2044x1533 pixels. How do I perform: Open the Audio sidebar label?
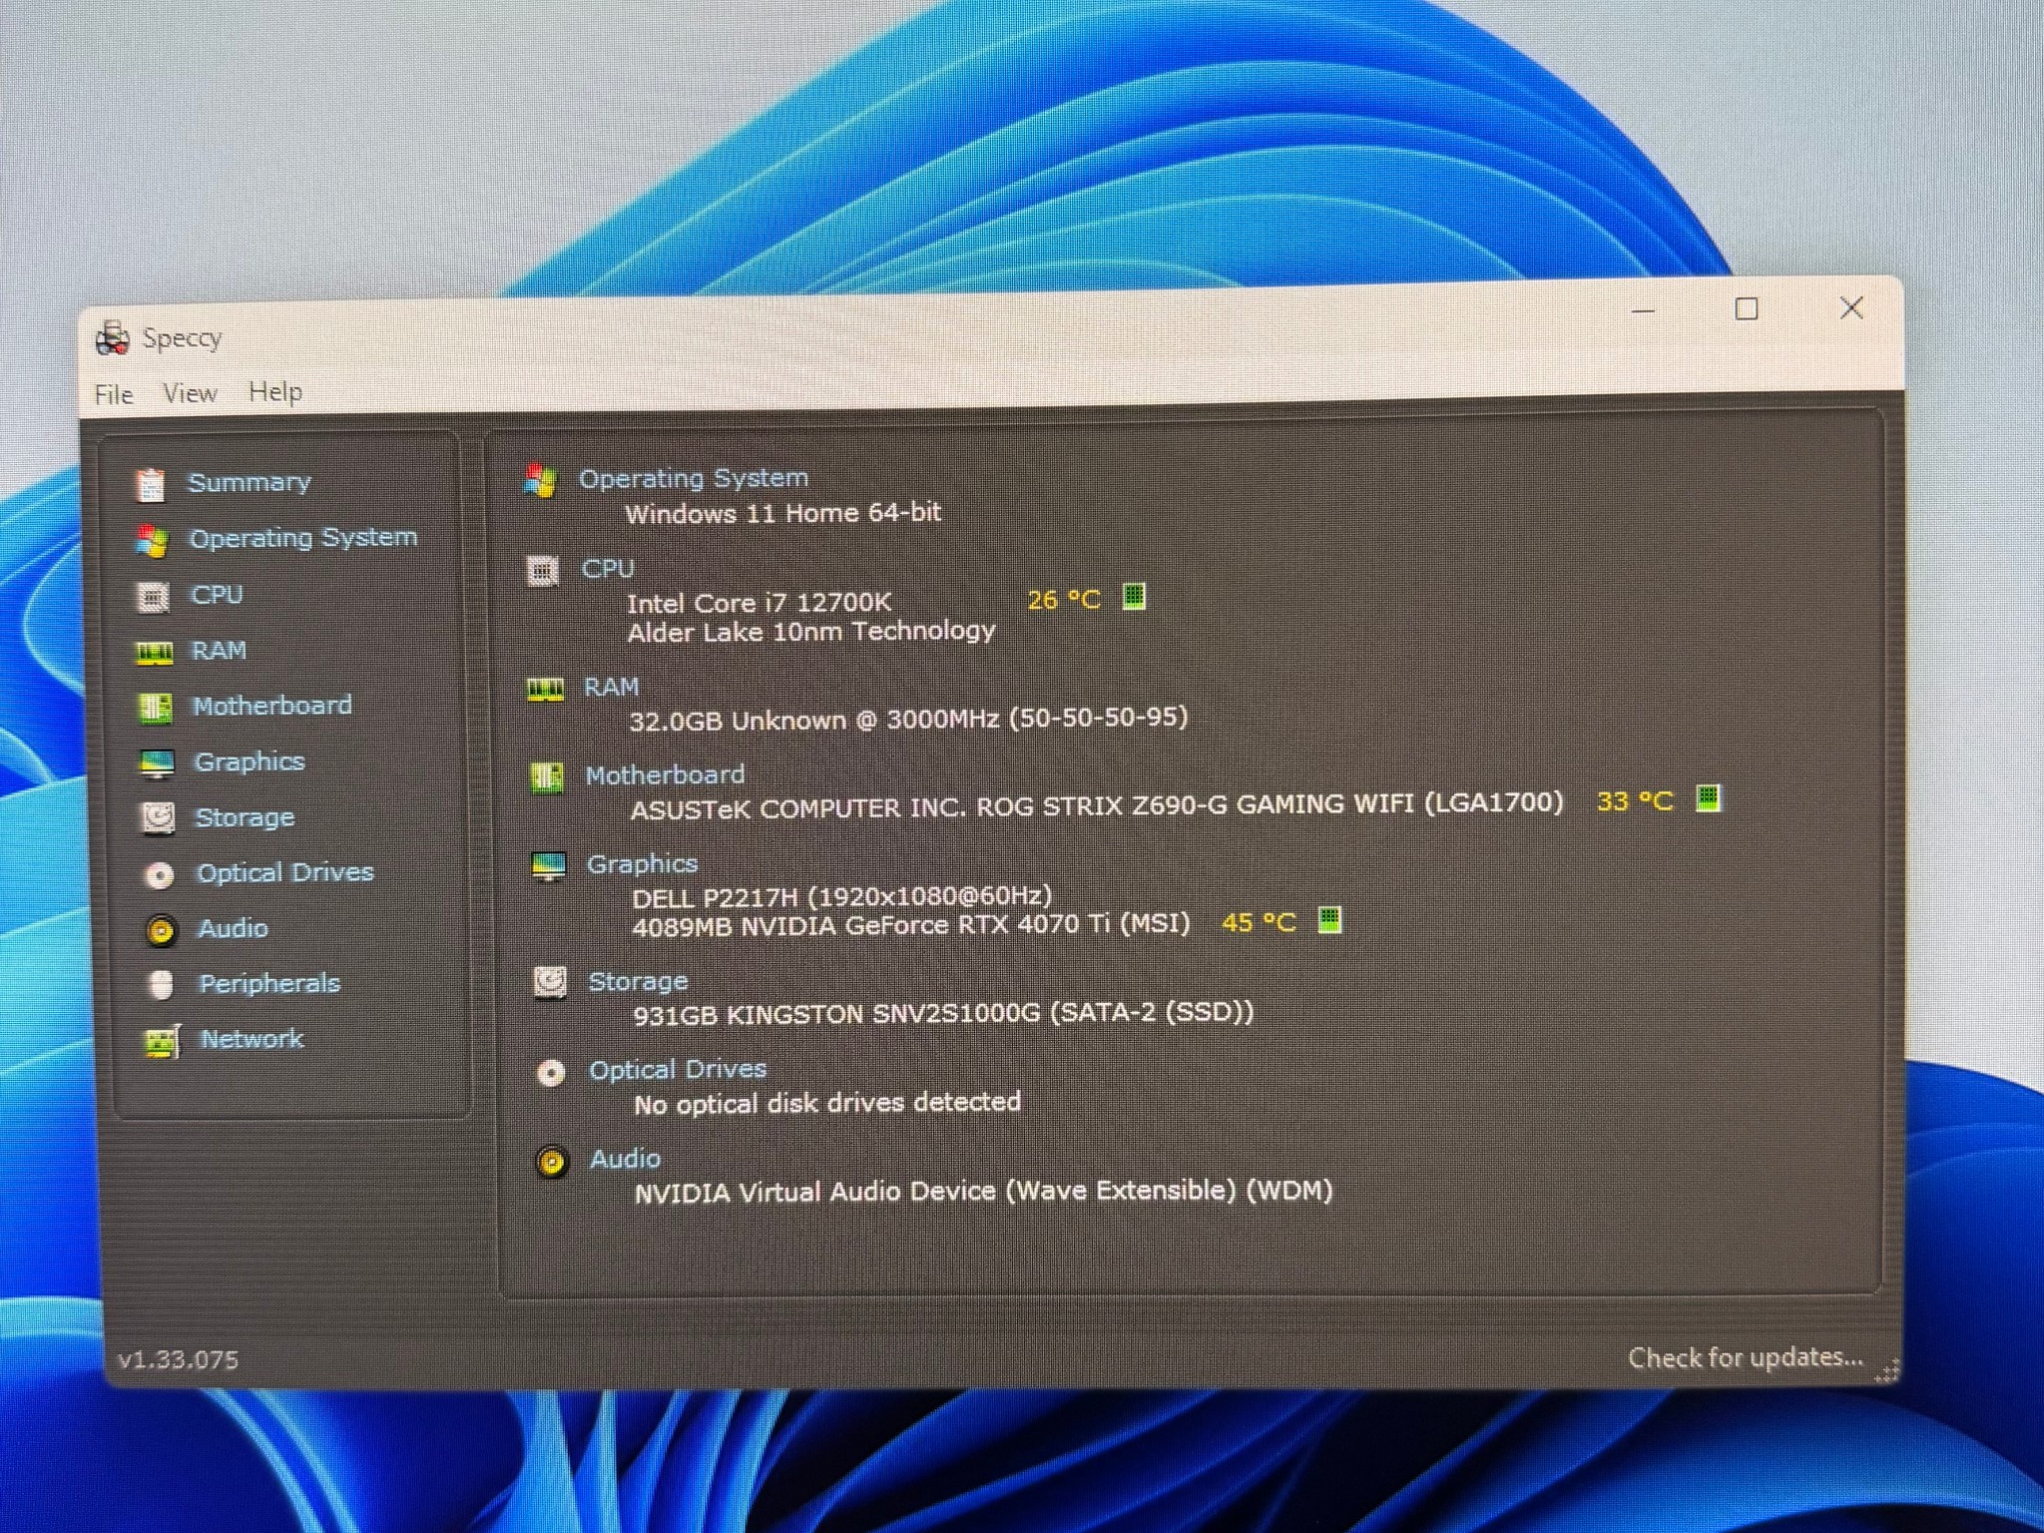(234, 928)
